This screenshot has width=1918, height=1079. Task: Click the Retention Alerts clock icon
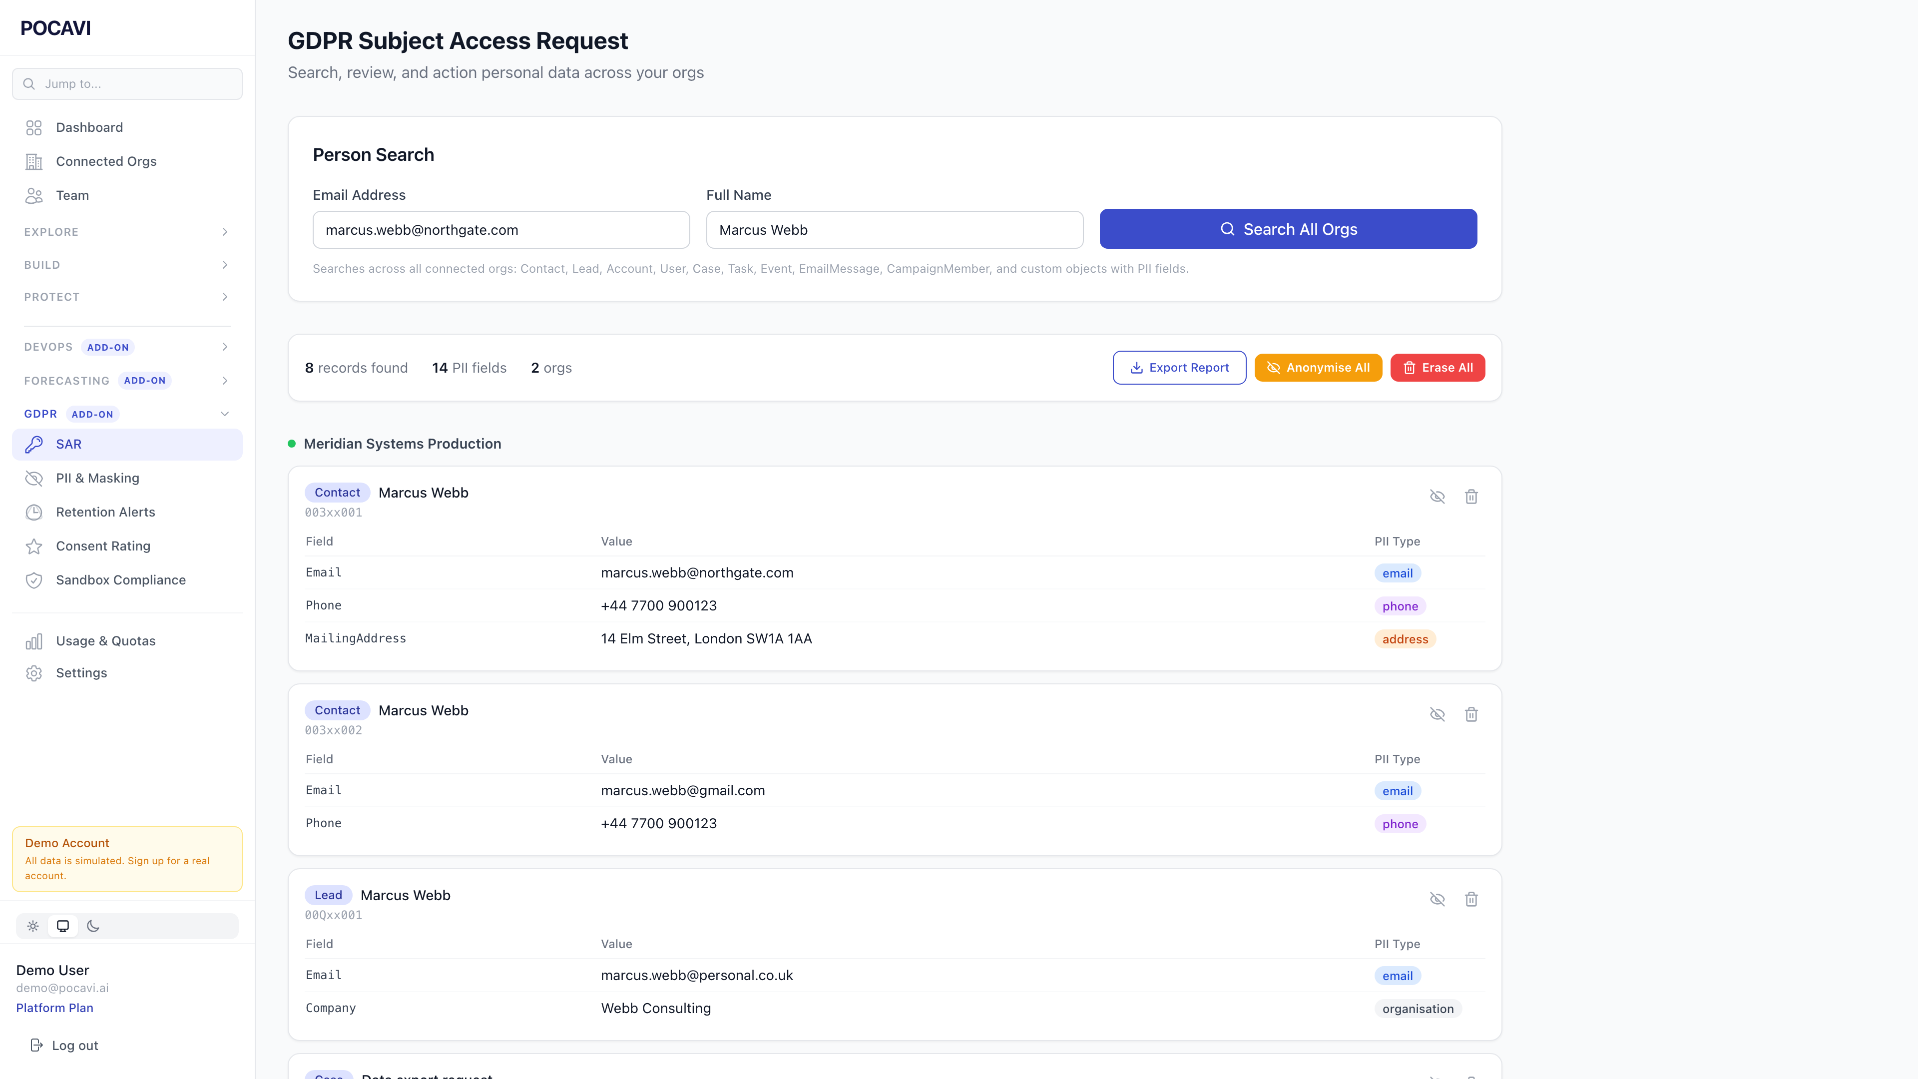[x=34, y=512]
